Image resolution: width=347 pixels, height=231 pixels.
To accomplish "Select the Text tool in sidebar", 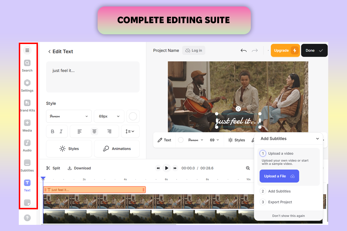I will pyautogui.click(x=27, y=186).
